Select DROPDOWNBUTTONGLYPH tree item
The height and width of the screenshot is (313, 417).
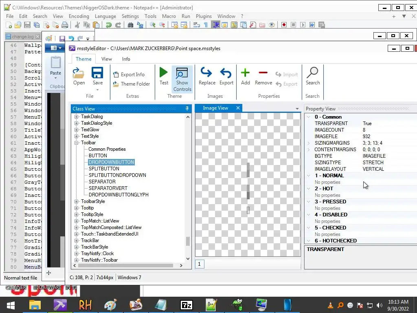[119, 195]
